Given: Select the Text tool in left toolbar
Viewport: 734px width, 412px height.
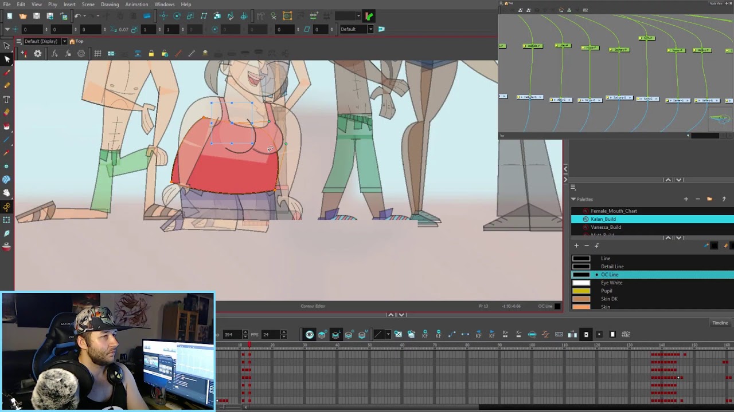Looking at the screenshot, I should point(7,100).
